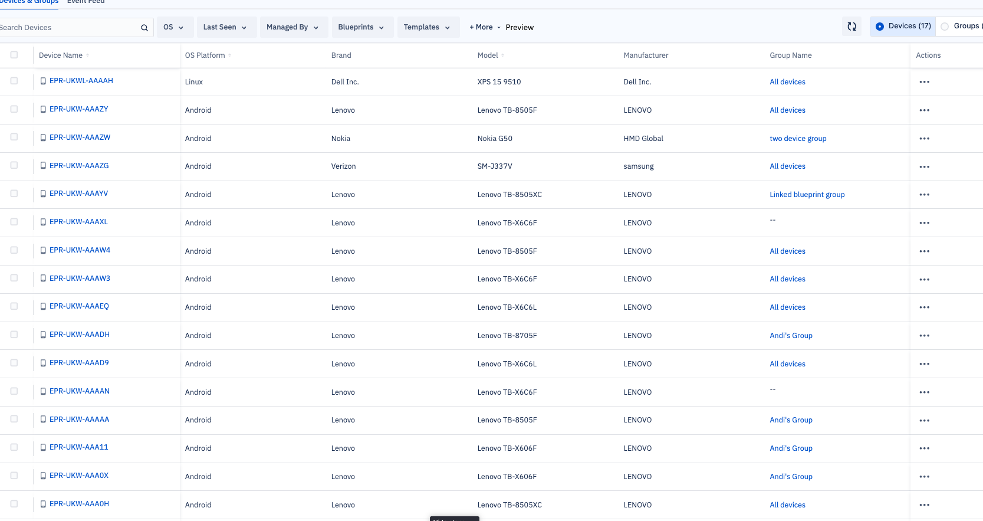
Task: Open actions menu for EPR-UKW-AAAZW
Action: pos(924,139)
